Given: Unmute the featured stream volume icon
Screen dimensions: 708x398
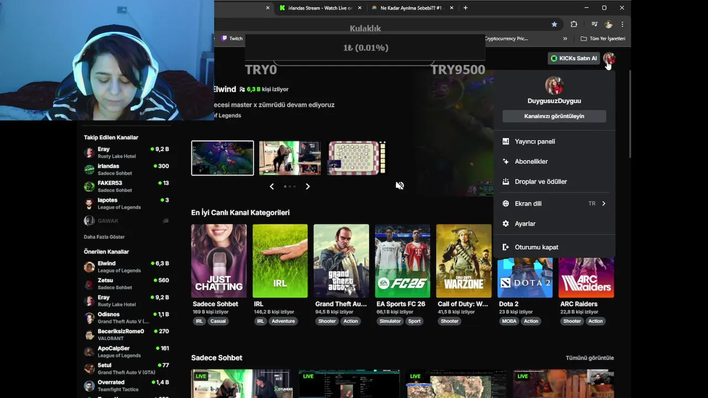Looking at the screenshot, I should tap(399, 186).
